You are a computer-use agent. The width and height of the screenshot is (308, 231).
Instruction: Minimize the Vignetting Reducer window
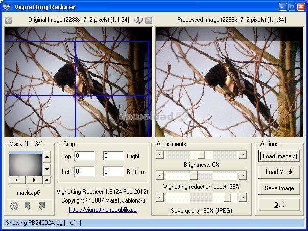[283, 7]
